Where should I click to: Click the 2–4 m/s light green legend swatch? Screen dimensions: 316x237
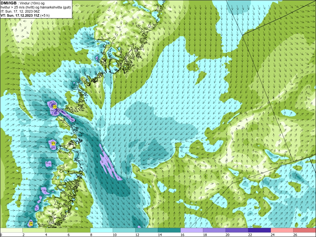point(34,230)
